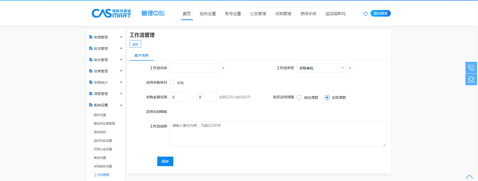Select the 全部课题 radio button
Image resolution: width=478 pixels, height=181 pixels.
(327, 98)
